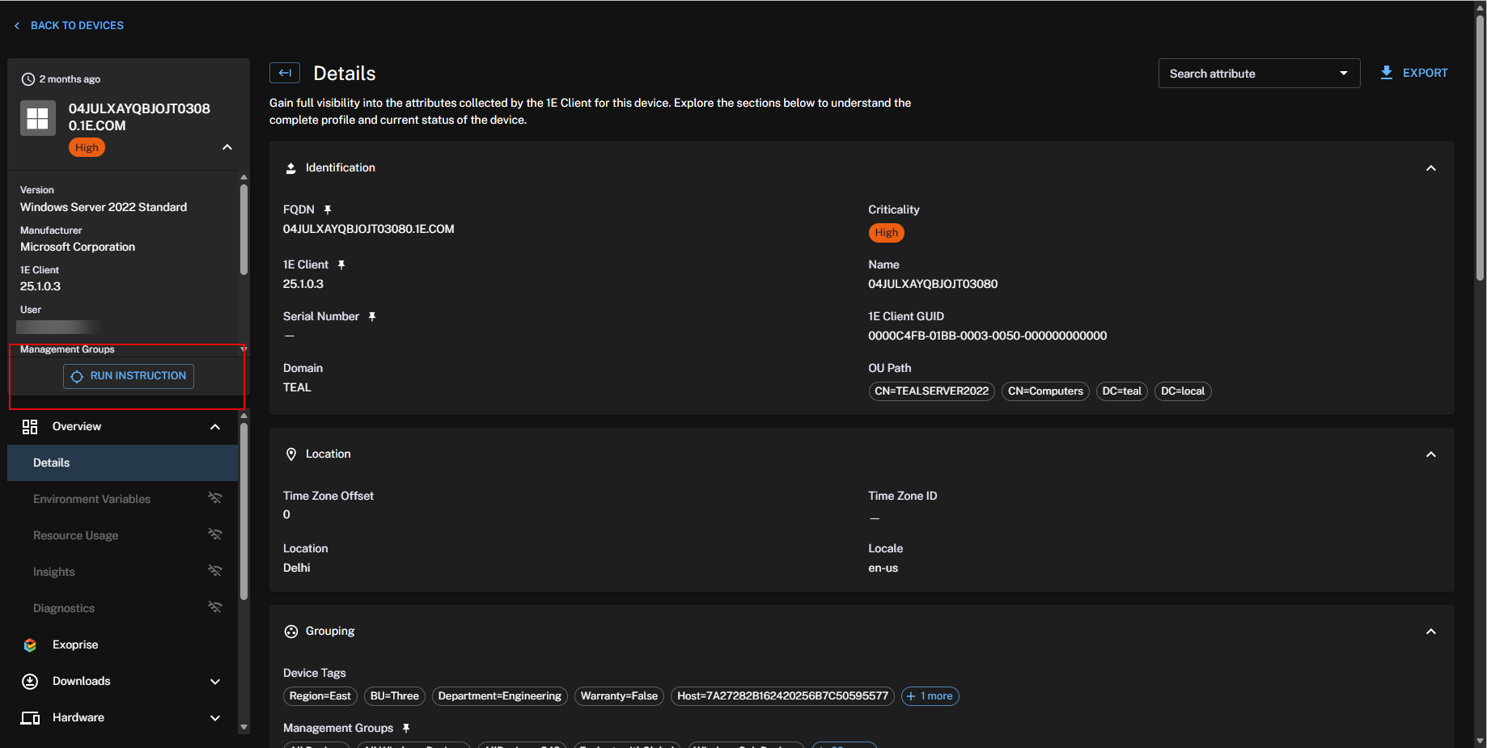Screen dimensions: 1487x748
Task: Click the Environment Variables offline icon
Action: pos(214,498)
